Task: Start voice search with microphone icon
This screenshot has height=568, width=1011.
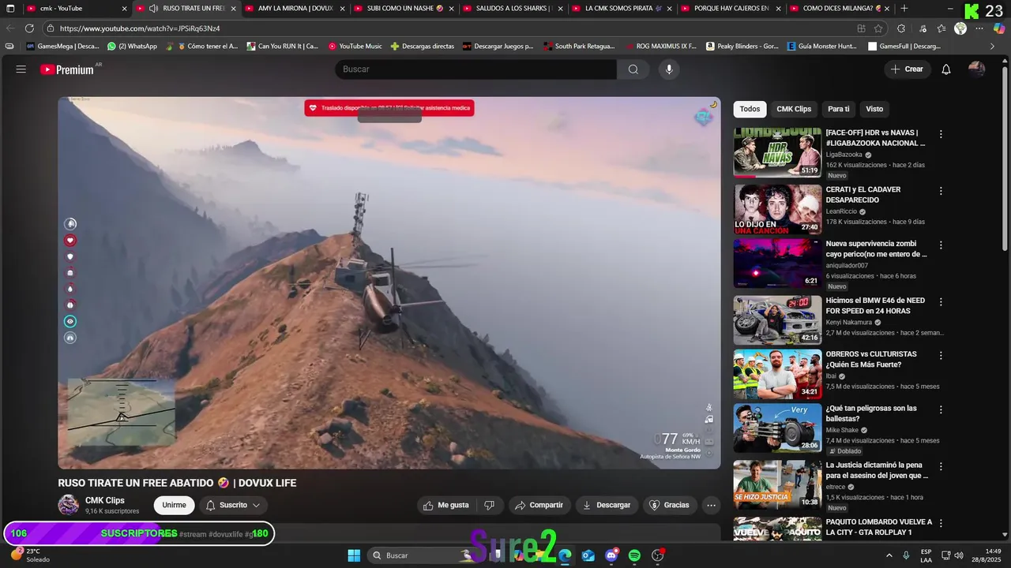Action: [x=669, y=69]
